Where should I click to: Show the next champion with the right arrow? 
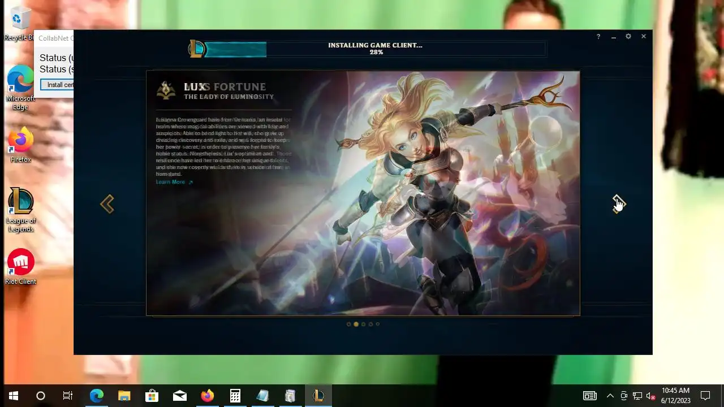tap(618, 204)
